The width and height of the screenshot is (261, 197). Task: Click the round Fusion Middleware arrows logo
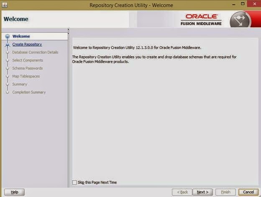coord(240,20)
